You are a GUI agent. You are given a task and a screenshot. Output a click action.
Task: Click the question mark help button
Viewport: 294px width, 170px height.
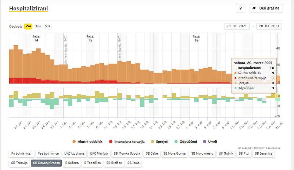pos(240,8)
